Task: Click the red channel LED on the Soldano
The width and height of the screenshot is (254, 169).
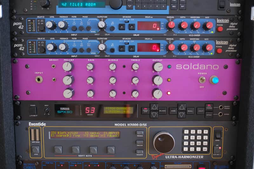Action: [169, 93]
